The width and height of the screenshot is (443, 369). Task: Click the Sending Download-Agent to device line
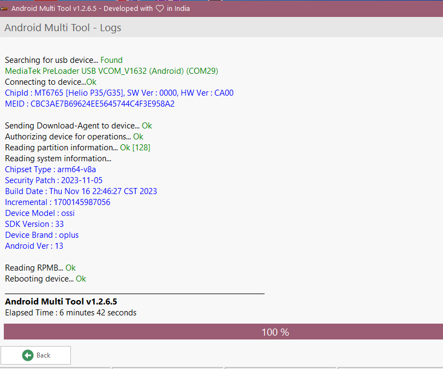pyautogui.click(x=78, y=126)
